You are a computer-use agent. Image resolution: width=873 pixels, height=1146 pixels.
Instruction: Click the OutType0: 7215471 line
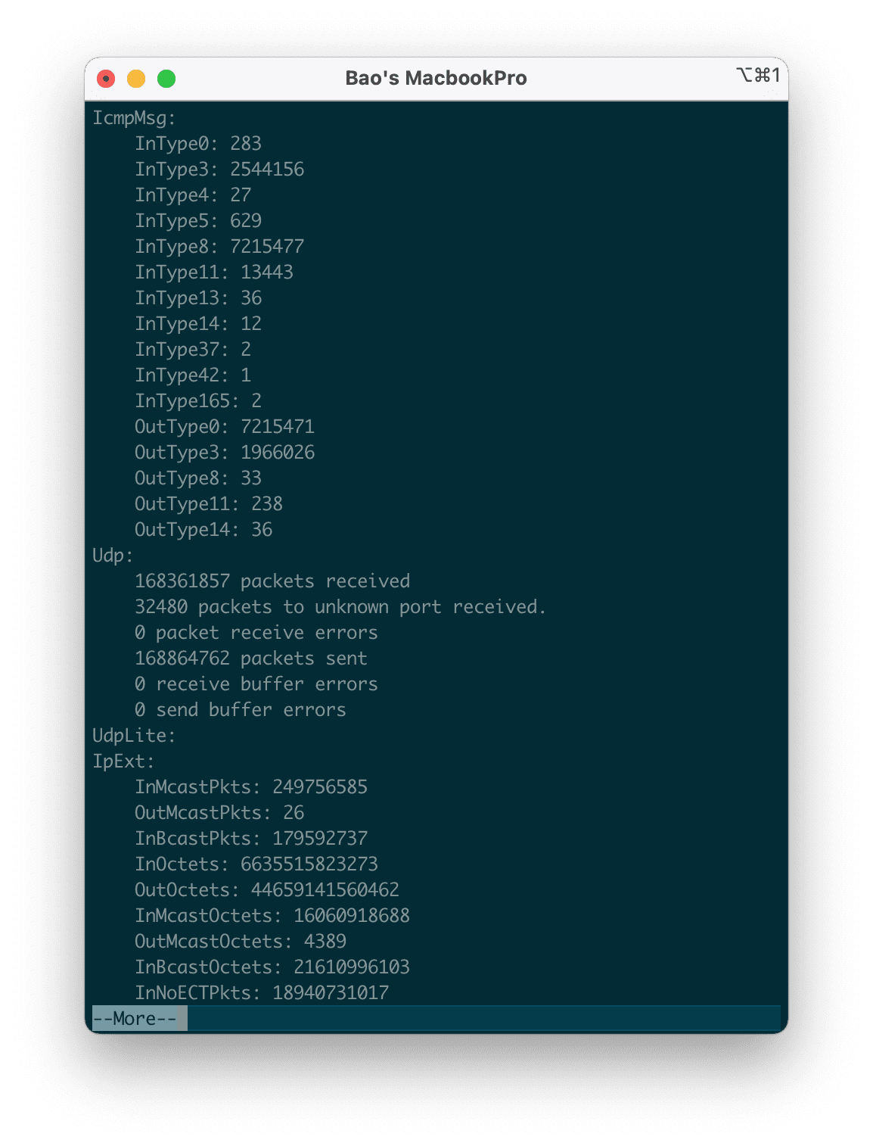224,427
